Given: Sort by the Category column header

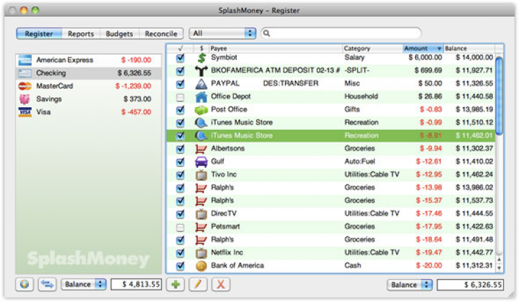Looking at the screenshot, I should (372, 48).
